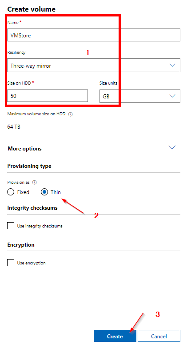Open the Resiliency dropdown showing Three-way mirror
Screen dimensions: 187x345
click(x=94, y=65)
